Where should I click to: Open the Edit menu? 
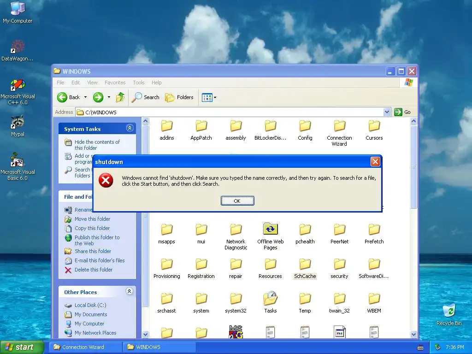point(76,83)
